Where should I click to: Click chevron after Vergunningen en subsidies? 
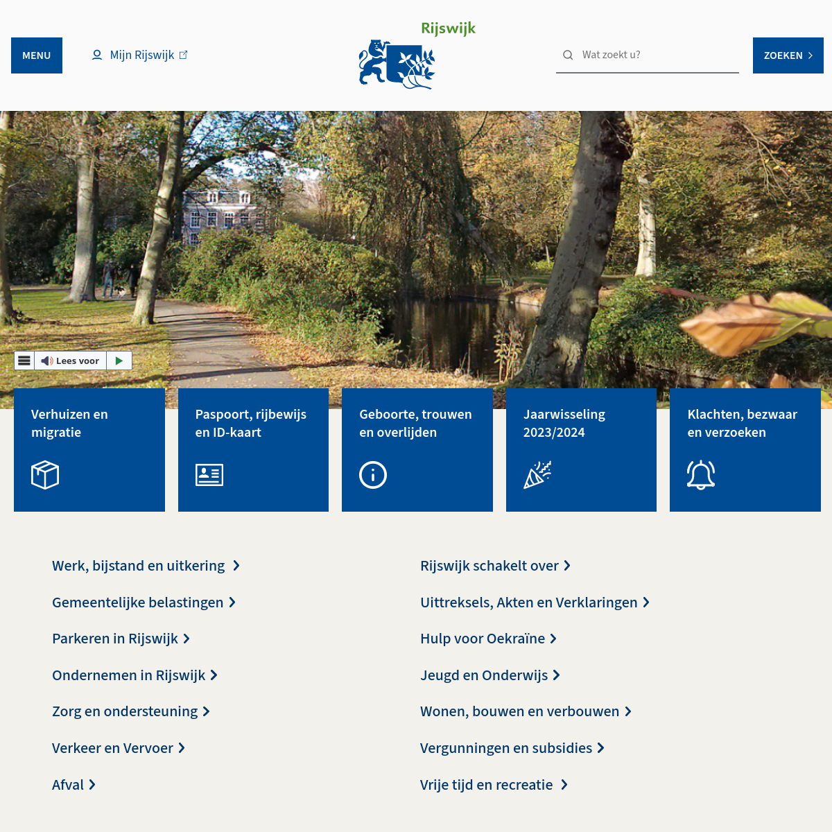[601, 748]
